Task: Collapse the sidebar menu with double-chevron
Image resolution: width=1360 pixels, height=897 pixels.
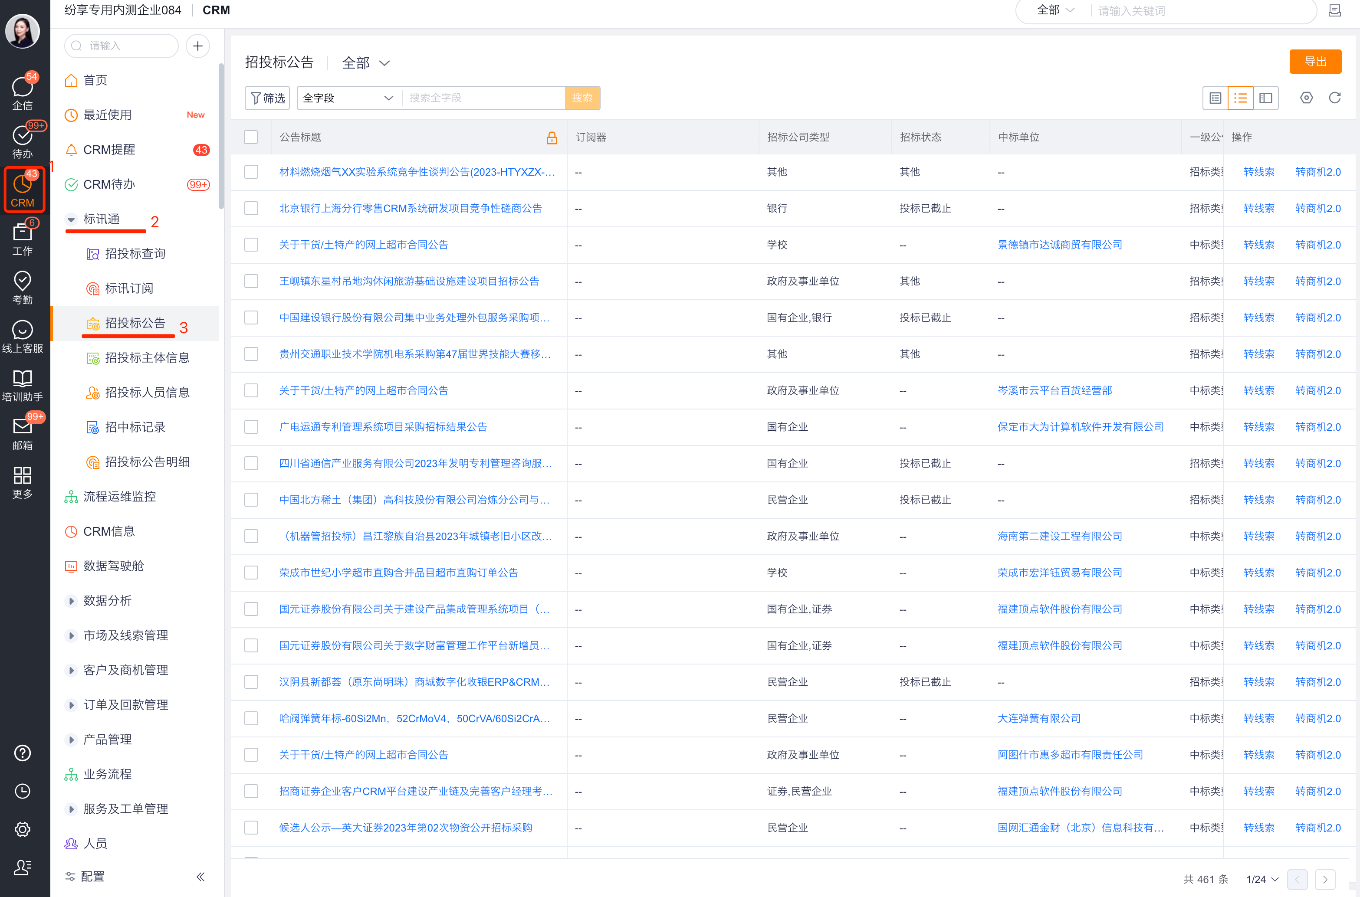Action: pyautogui.click(x=200, y=877)
